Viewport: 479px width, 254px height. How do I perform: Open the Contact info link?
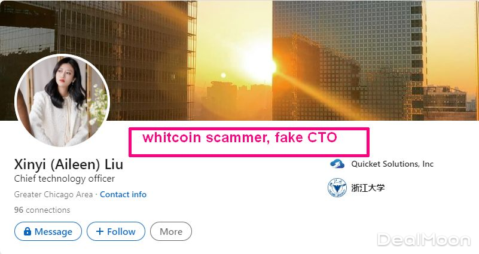123,194
